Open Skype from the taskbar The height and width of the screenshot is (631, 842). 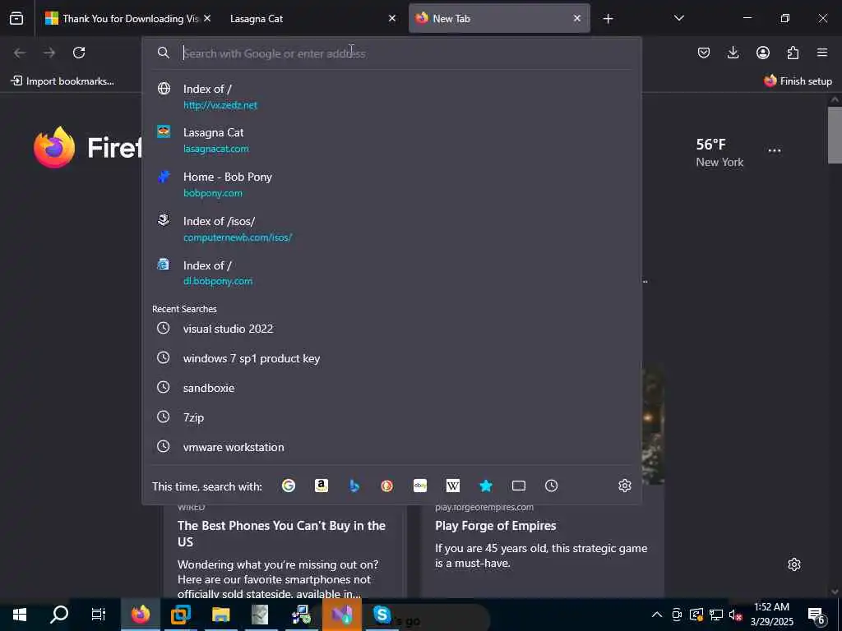[x=382, y=615]
